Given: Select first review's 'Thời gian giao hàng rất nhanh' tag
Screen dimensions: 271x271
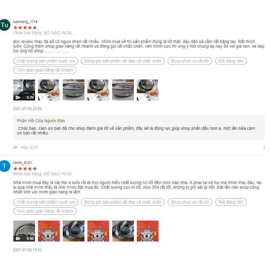Looking at the screenshot, I should (x=45, y=70).
